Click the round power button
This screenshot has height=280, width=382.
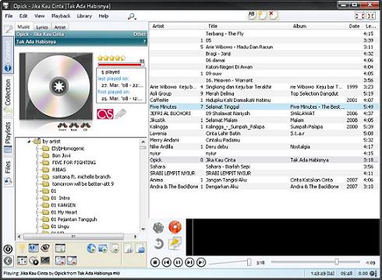8,249
